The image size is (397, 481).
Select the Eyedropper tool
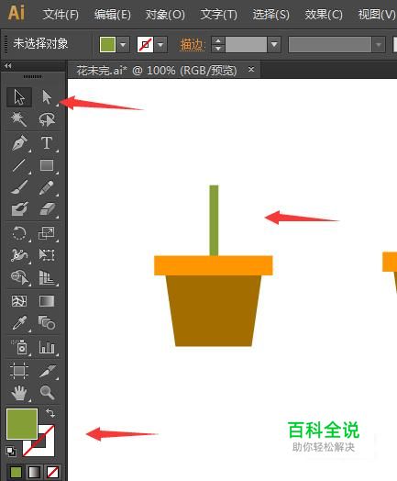19,323
